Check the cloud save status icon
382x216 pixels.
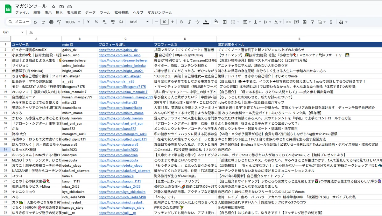69,6
